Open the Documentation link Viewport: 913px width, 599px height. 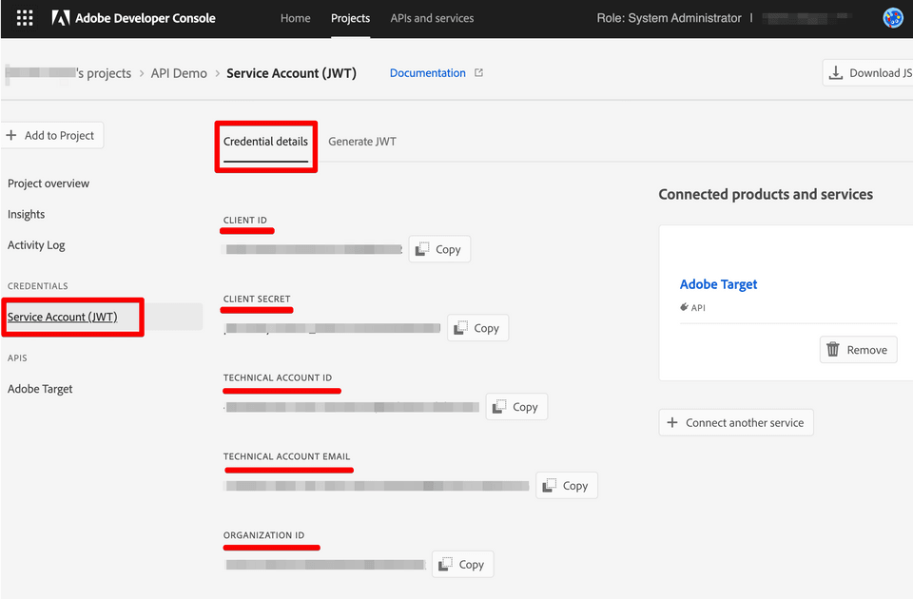(x=427, y=73)
